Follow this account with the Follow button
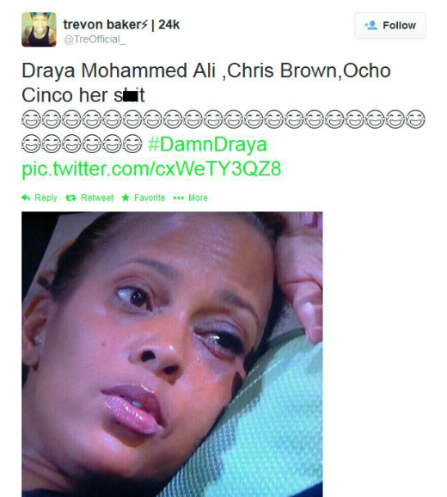The height and width of the screenshot is (497, 447). [390, 25]
